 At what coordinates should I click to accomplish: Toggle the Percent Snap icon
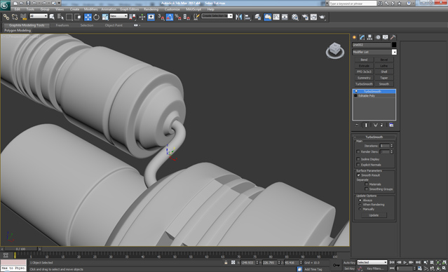[x=178, y=17]
